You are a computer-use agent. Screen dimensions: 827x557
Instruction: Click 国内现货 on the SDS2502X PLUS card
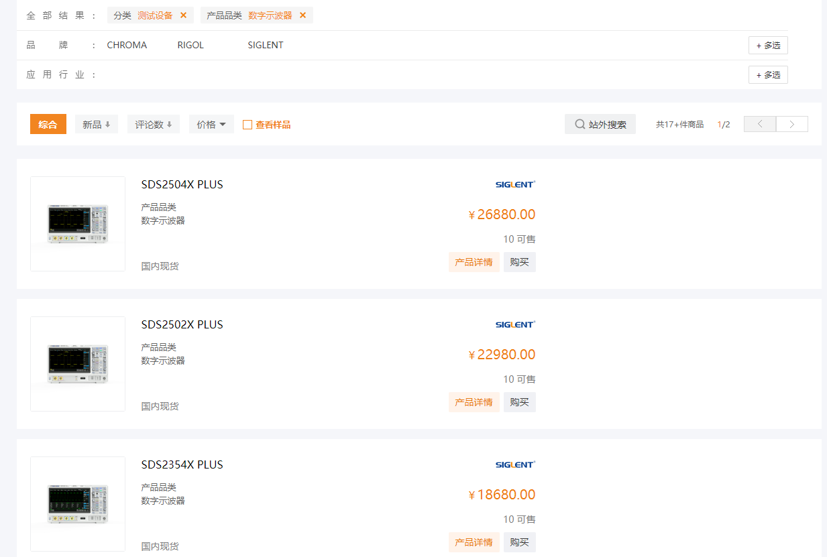point(160,406)
